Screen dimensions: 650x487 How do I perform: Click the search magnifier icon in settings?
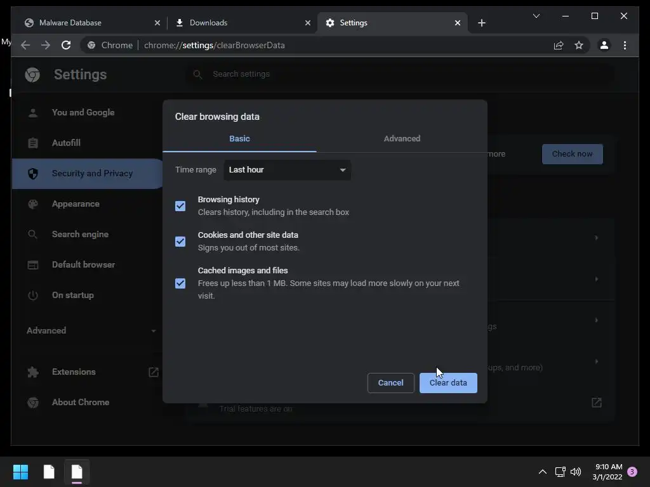pos(198,75)
